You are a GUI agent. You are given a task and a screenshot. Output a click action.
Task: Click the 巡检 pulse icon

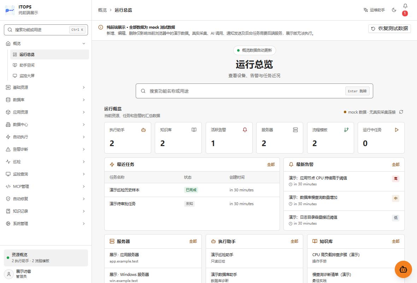(x=8, y=162)
